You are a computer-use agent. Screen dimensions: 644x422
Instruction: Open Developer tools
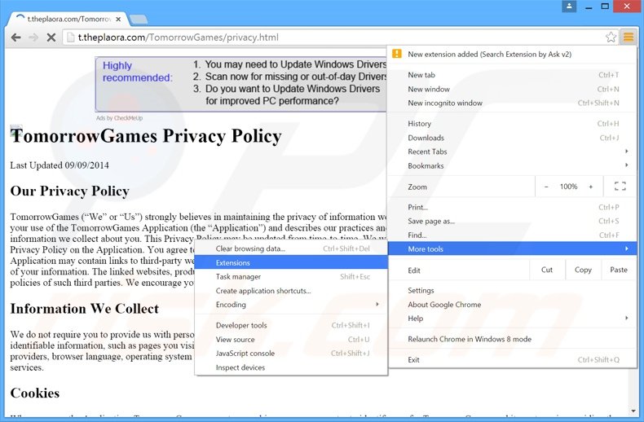click(291, 325)
